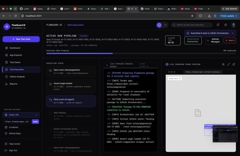Sign Out of FlowGuard
This screenshot has width=240, height=156.
pos(13,150)
